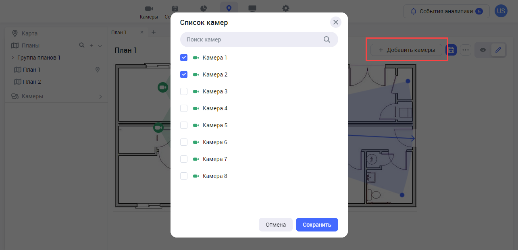Click the search icon in Plans panel
Image resolution: width=518 pixels, height=250 pixels.
click(82, 45)
